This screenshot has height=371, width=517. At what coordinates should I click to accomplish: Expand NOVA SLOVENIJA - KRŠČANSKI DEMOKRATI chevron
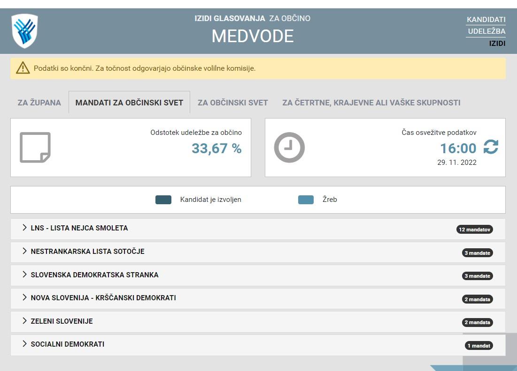24,297
